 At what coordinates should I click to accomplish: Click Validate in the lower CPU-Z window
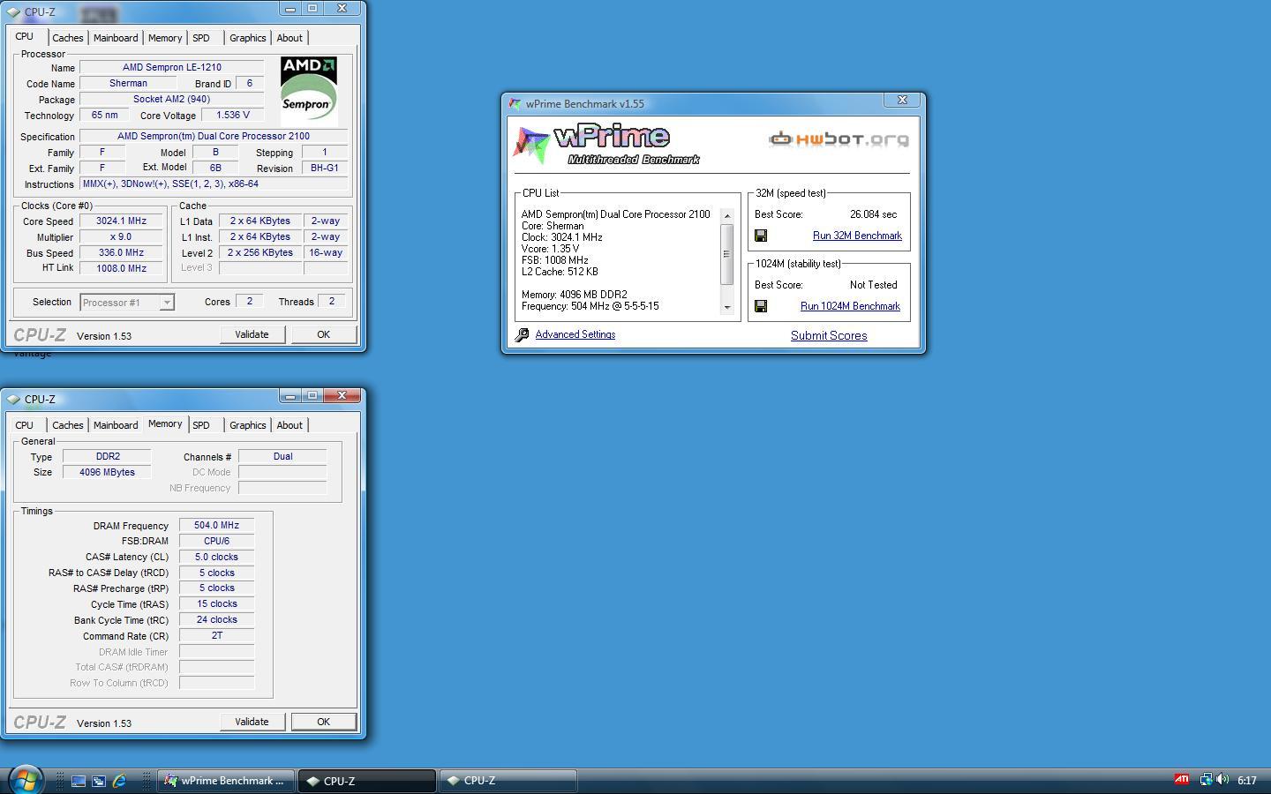point(252,722)
